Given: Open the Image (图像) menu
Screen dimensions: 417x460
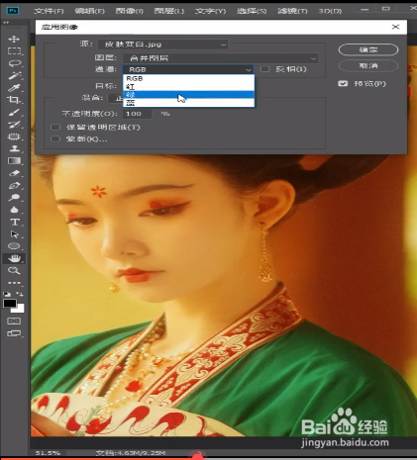Looking at the screenshot, I should click(130, 11).
